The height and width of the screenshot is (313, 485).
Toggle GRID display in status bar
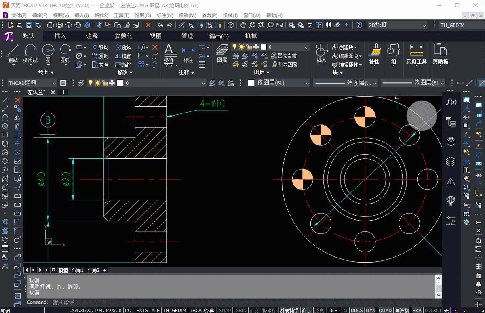(x=241, y=310)
